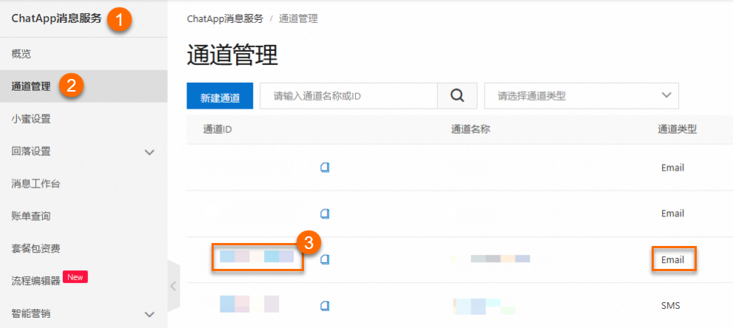The image size is (733, 328).
Task: Open 回落设置 menu item
Action: point(31,151)
